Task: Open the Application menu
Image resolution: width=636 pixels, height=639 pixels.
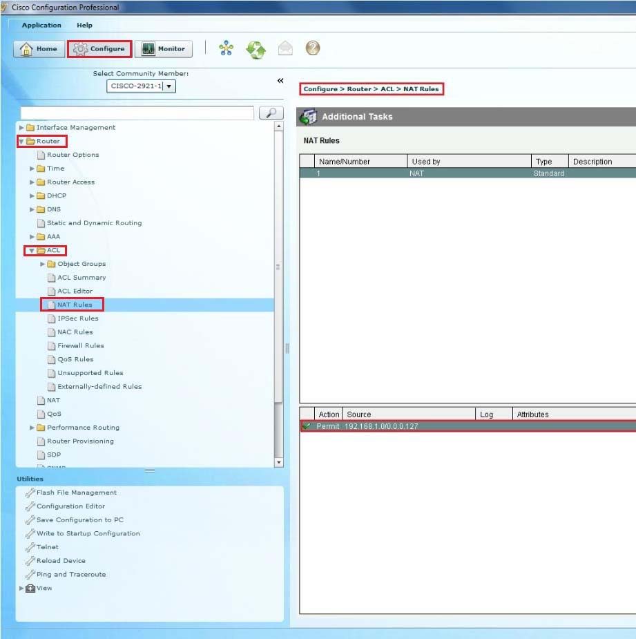Action: pyautogui.click(x=41, y=26)
